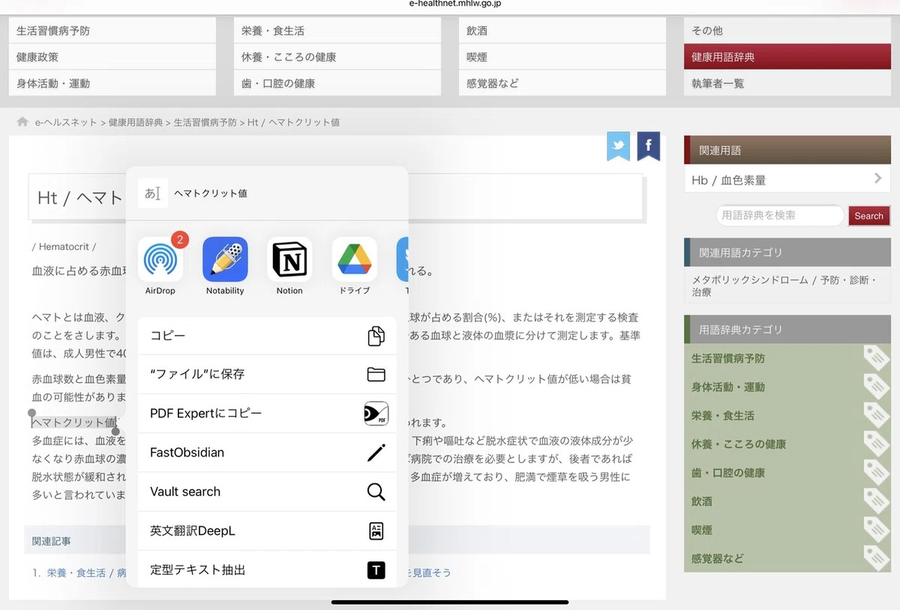
Task: Open 身体活動・運動 top navigation item
Action: (x=112, y=83)
